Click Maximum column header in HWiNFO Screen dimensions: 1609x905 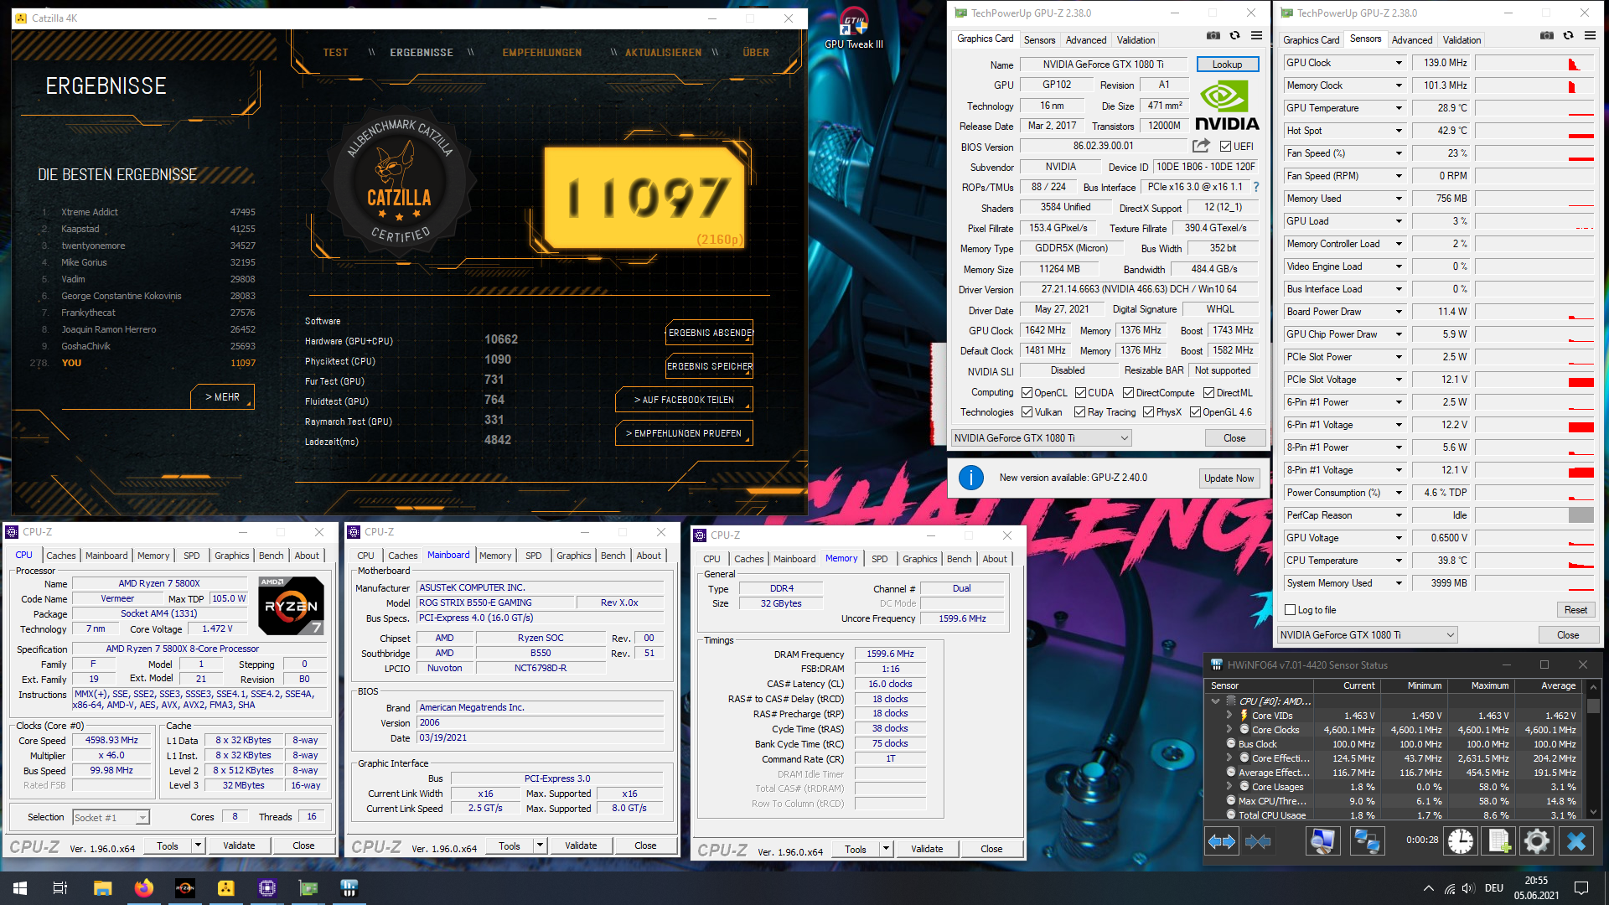click(1481, 685)
